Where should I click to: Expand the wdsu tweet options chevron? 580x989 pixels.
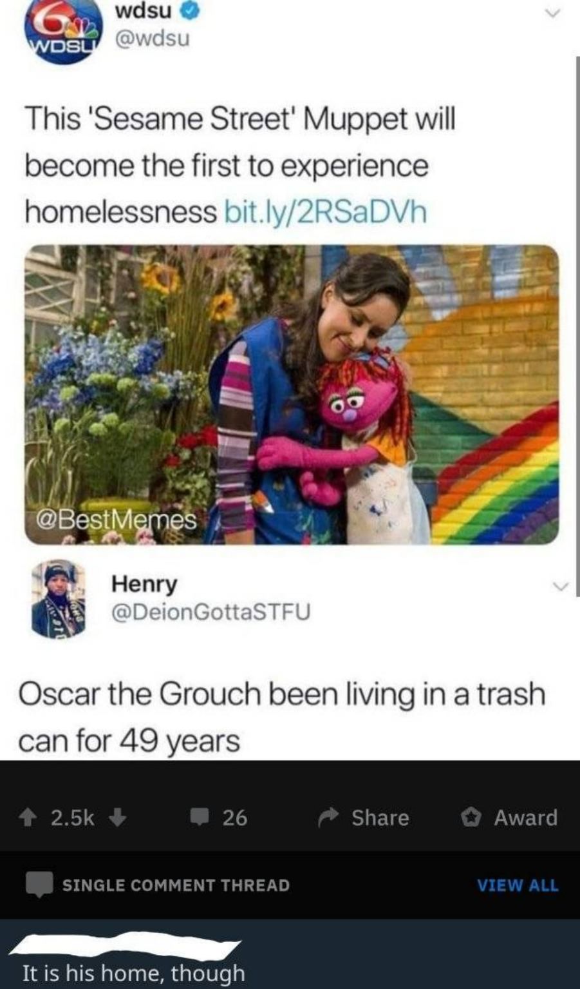(x=550, y=12)
